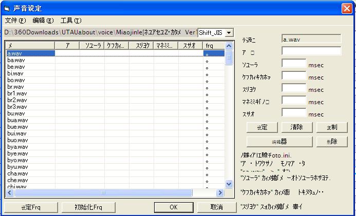Viewport: 356px width, 216px height.
Task: Select the br2.wav row
Action: pyautogui.click(x=115, y=100)
